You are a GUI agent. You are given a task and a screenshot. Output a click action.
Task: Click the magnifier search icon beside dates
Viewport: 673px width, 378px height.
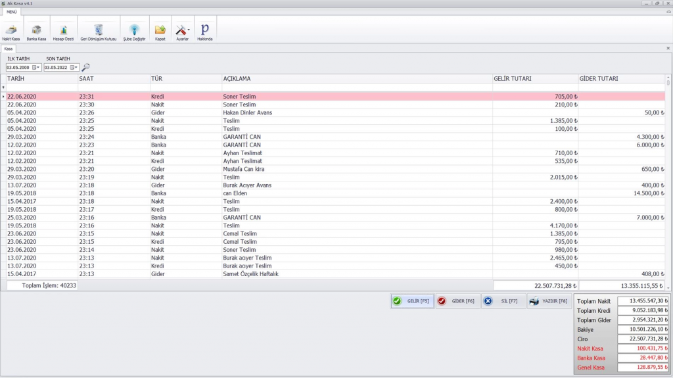click(x=85, y=67)
